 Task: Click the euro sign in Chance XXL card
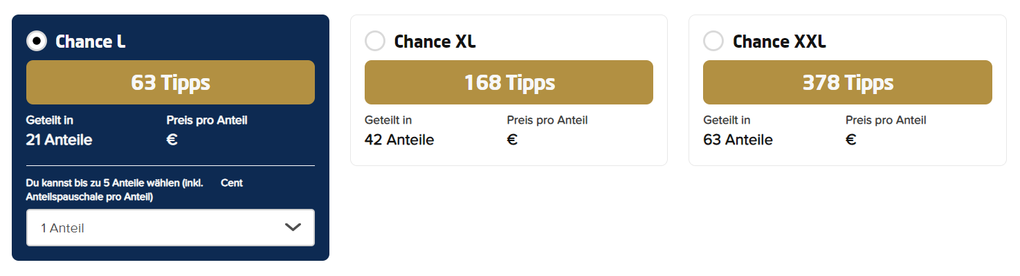851,140
